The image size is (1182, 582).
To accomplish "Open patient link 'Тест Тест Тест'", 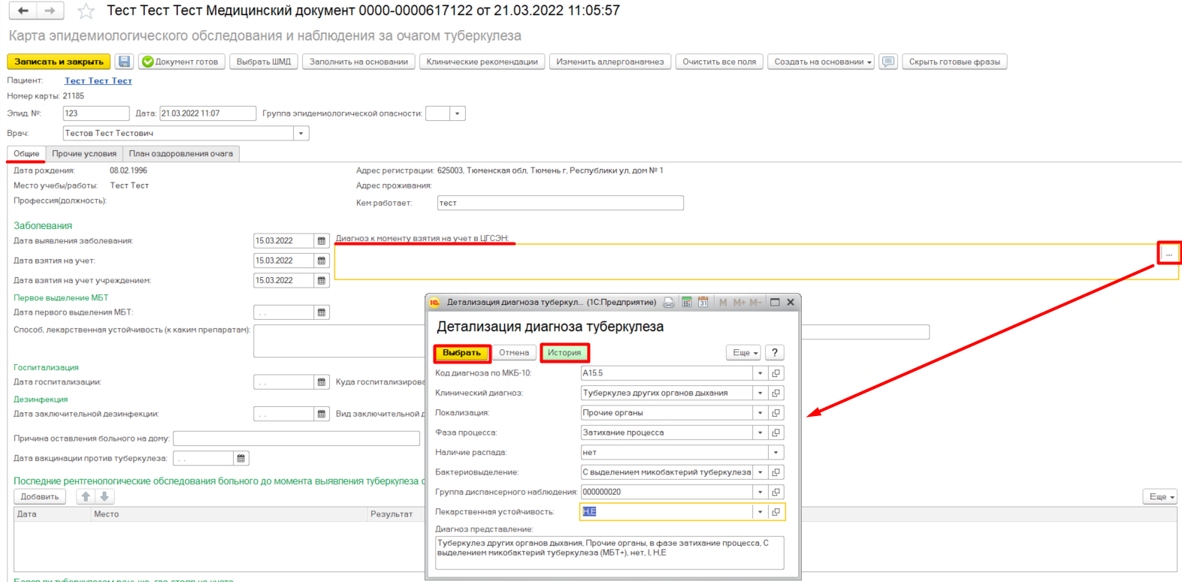I will 98,80.
